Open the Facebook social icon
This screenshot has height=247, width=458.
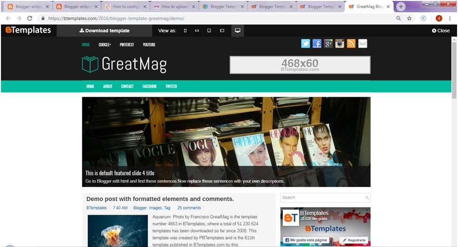317,44
